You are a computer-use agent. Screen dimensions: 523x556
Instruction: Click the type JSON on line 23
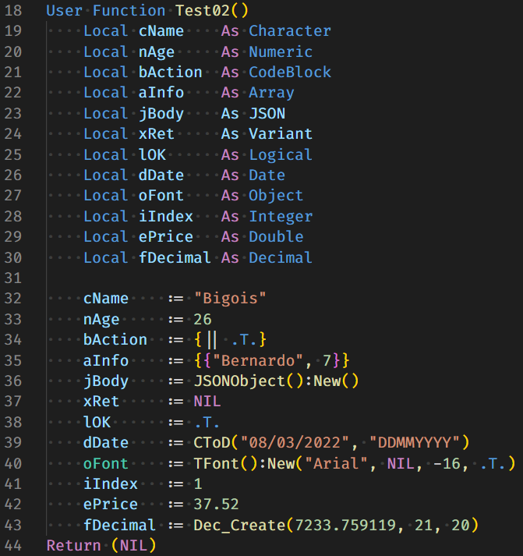pyautogui.click(x=267, y=114)
